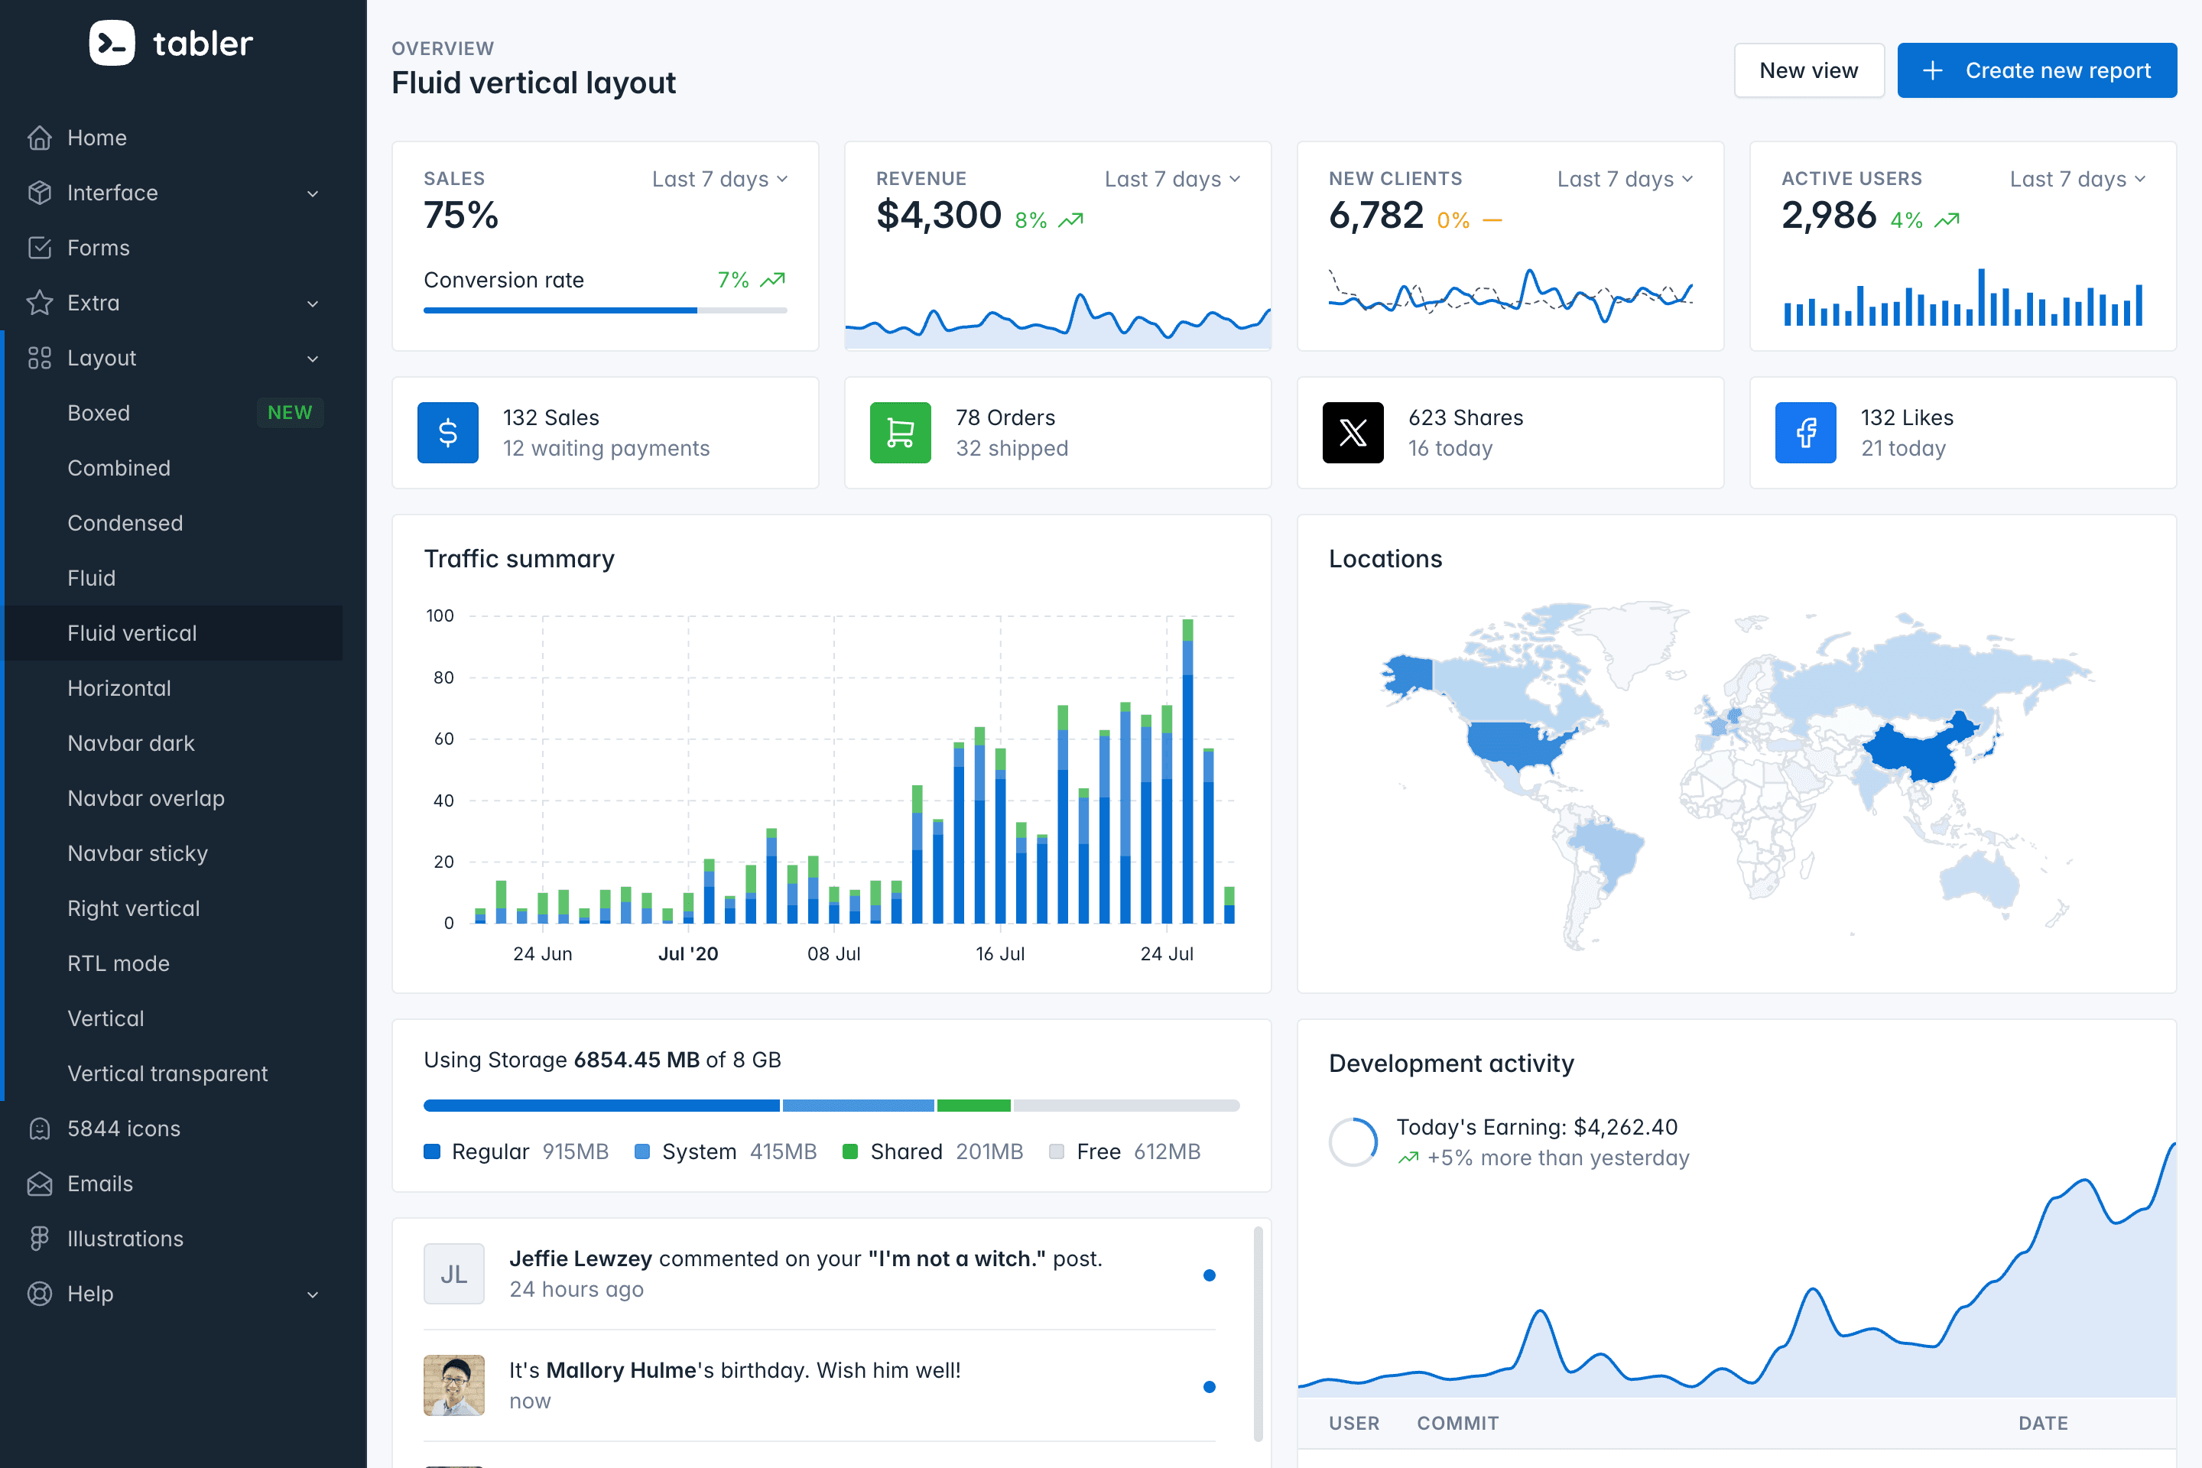This screenshot has height=1468, width=2202.
Task: Click the green shopping cart Orders icon
Action: point(900,433)
